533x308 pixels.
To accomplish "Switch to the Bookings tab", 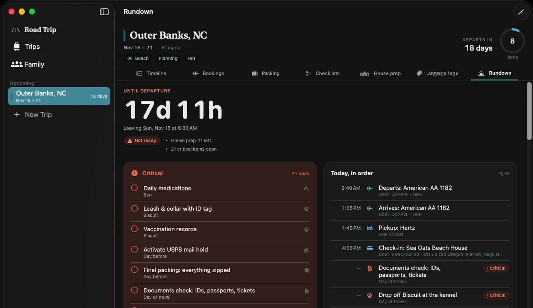I will point(208,73).
